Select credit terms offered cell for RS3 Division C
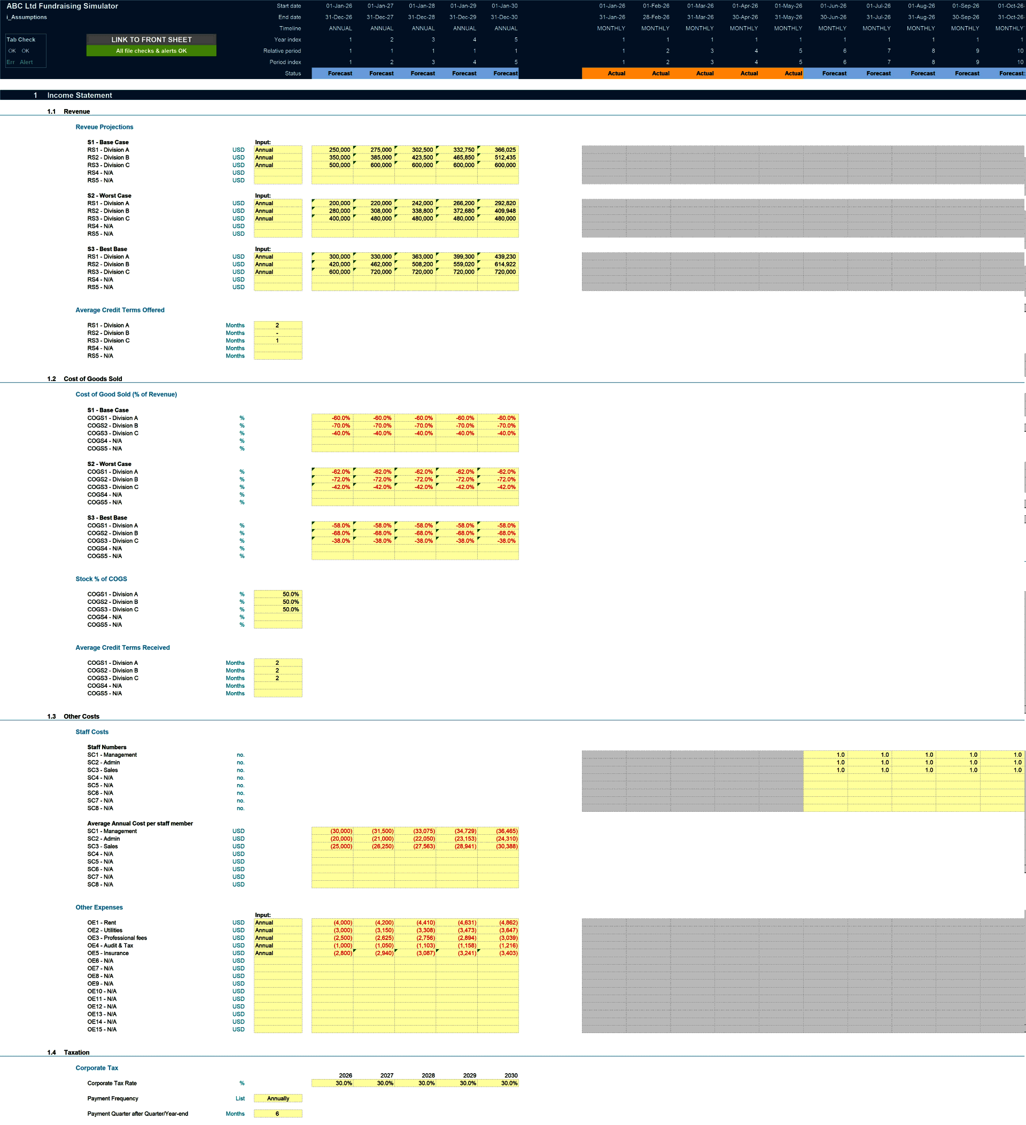Viewport: 1026px width, 1125px height. pyautogui.click(x=278, y=340)
